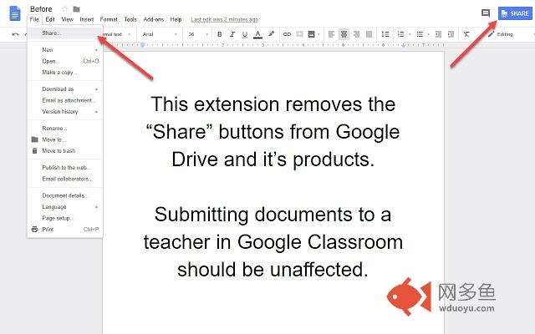Open the text color picker

pyautogui.click(x=258, y=34)
